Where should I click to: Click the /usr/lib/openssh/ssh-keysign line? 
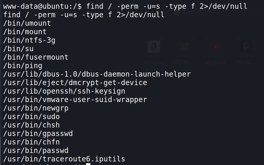64,91
